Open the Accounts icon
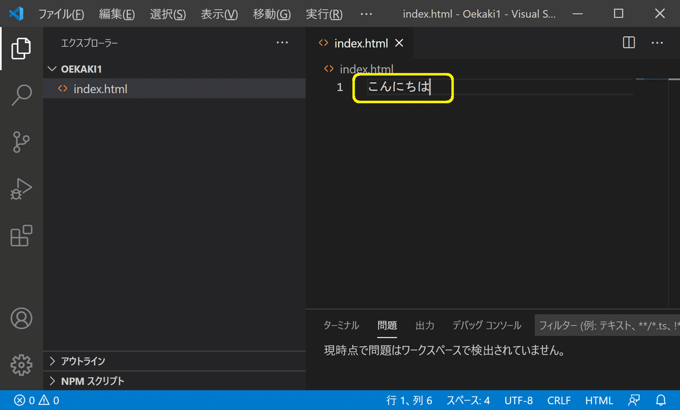This screenshot has height=410, width=680. point(21,319)
